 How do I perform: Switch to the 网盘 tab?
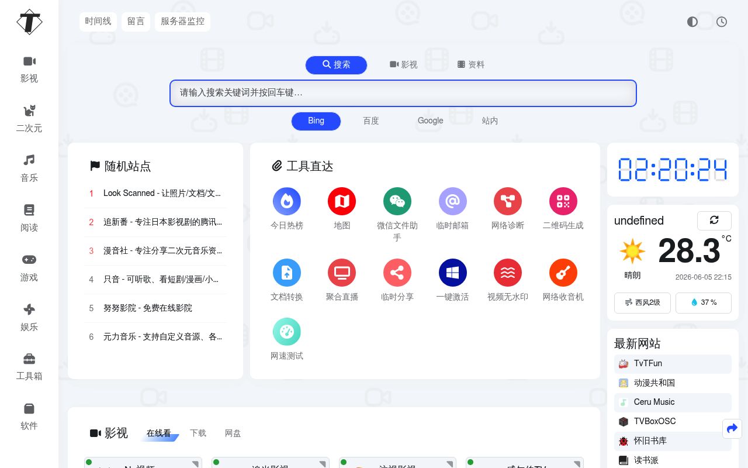[x=233, y=433]
